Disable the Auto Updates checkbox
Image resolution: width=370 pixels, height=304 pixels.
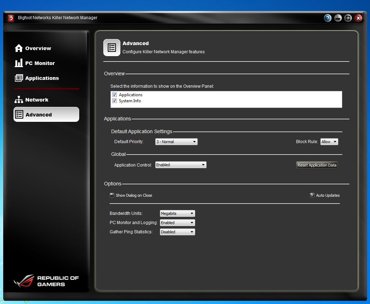pos(312,195)
